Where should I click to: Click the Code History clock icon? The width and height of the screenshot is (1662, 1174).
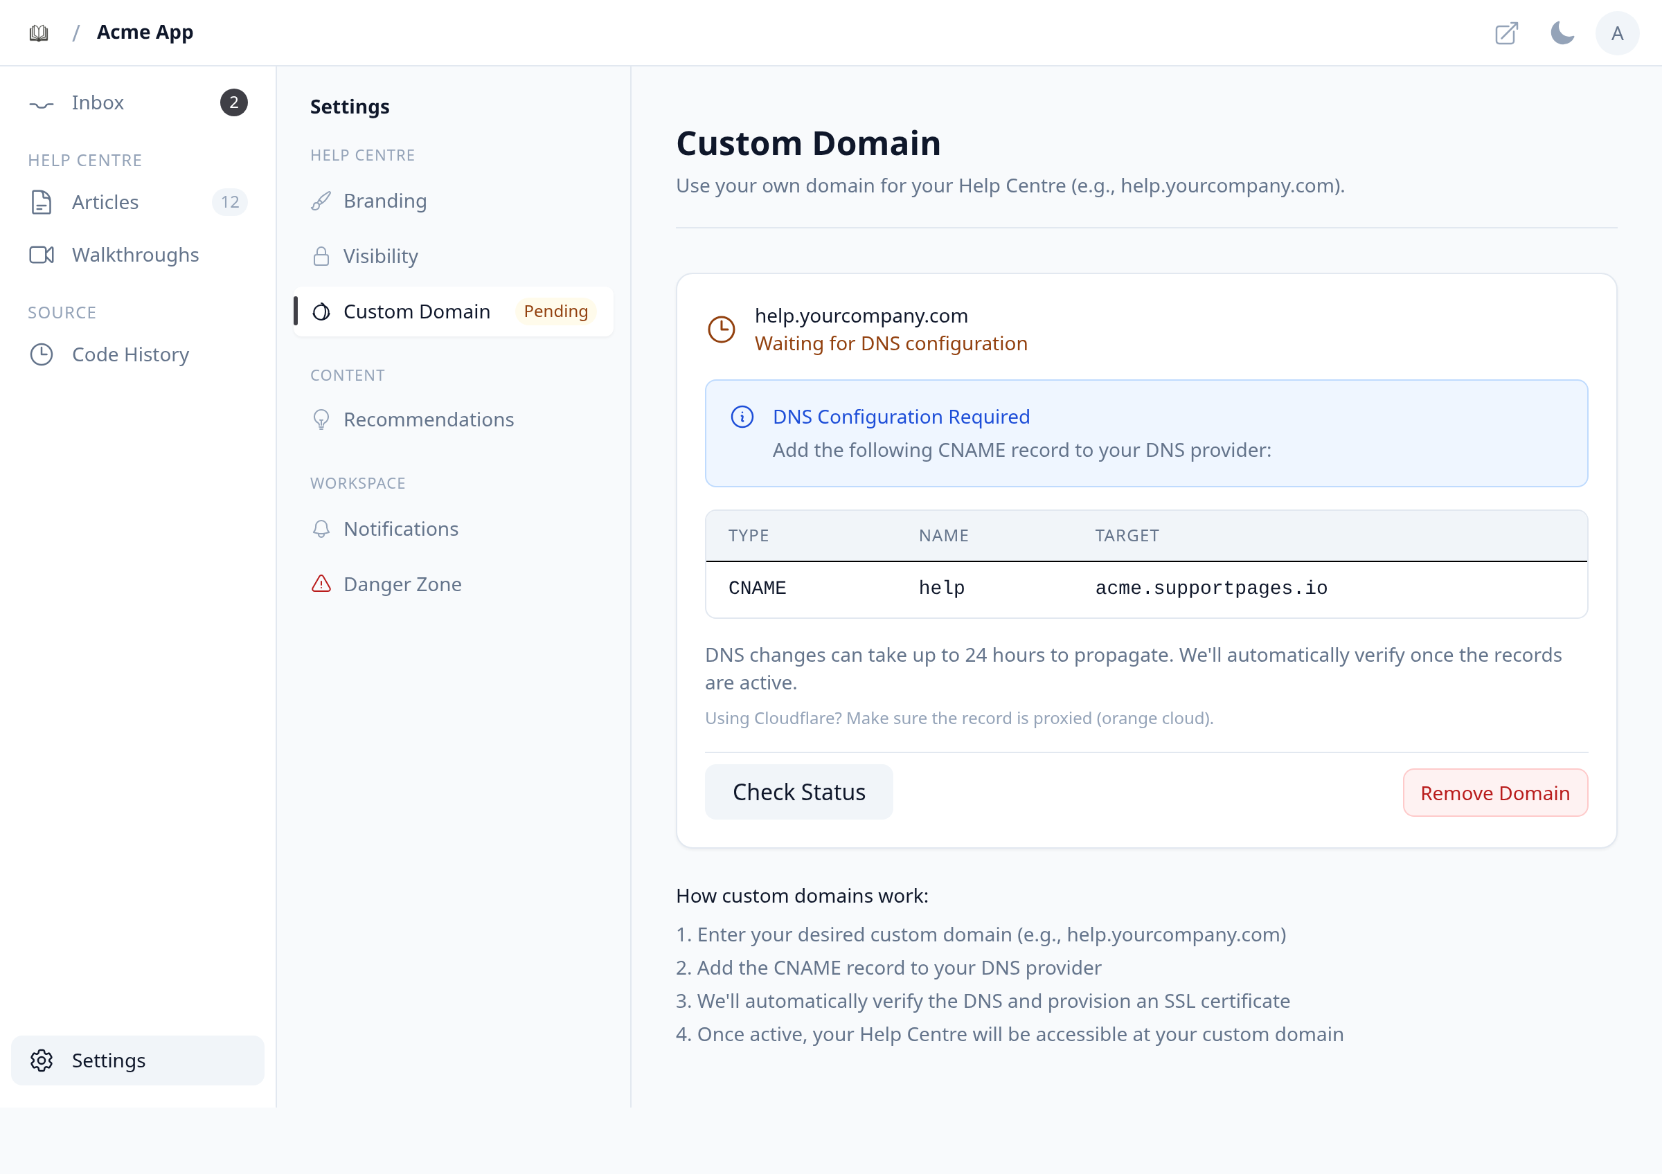point(42,354)
